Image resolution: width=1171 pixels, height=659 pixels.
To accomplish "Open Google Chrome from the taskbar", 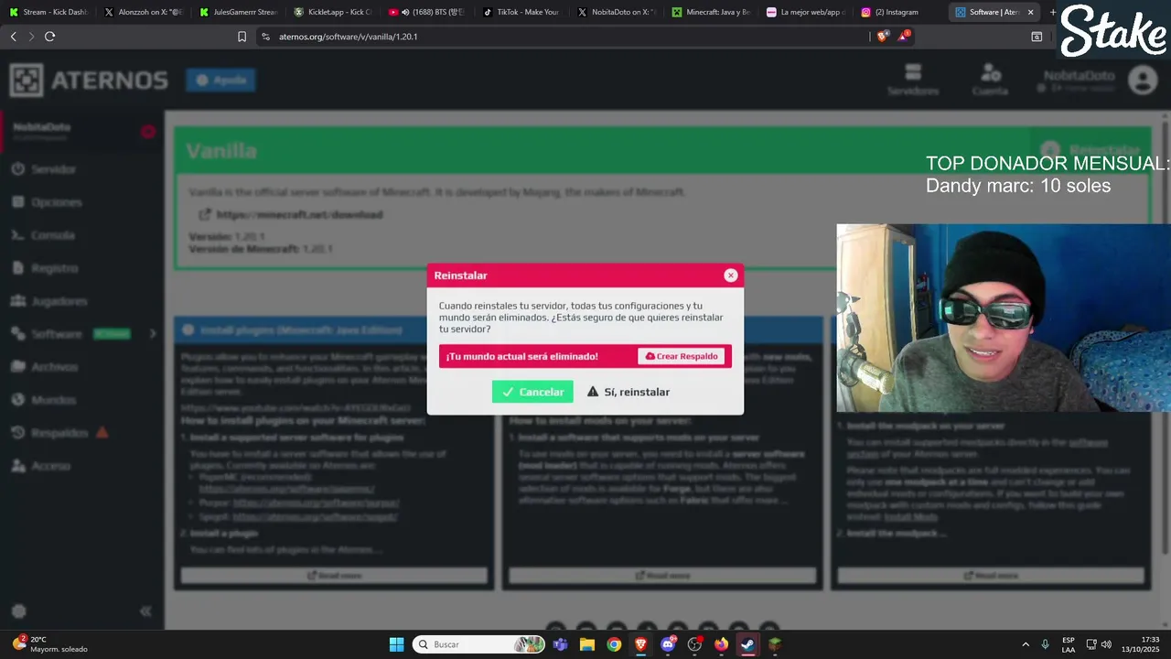I will pyautogui.click(x=614, y=644).
